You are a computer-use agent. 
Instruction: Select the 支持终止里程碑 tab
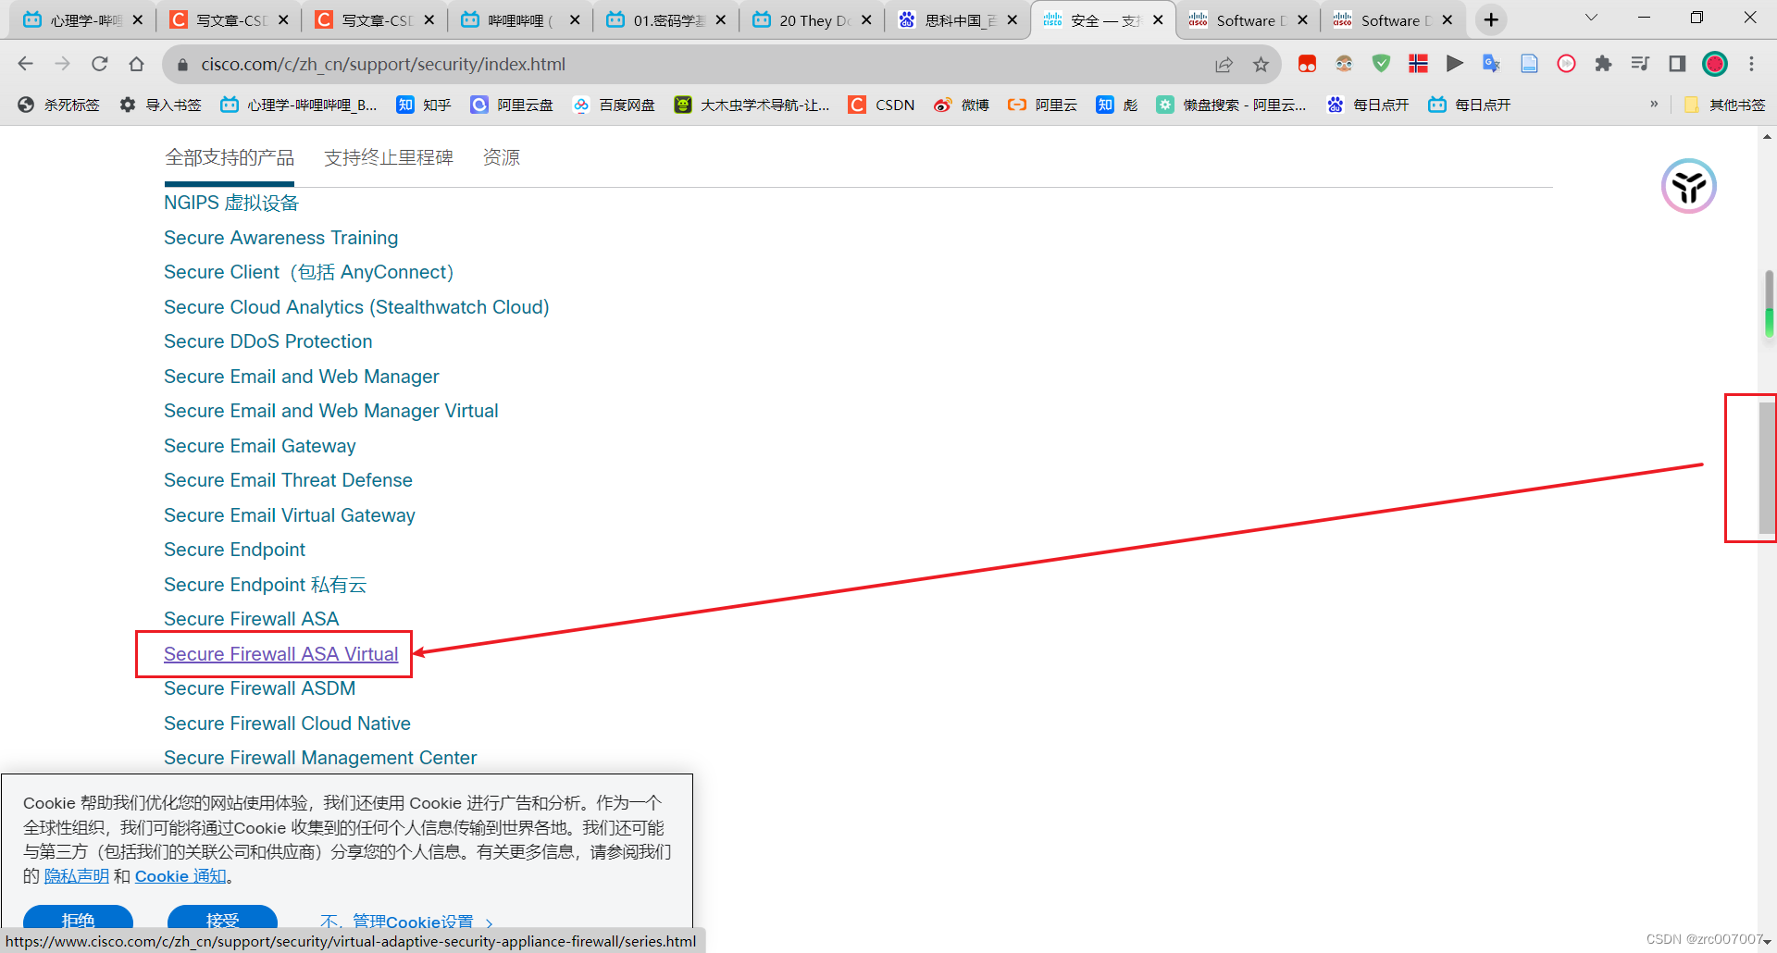point(389,158)
